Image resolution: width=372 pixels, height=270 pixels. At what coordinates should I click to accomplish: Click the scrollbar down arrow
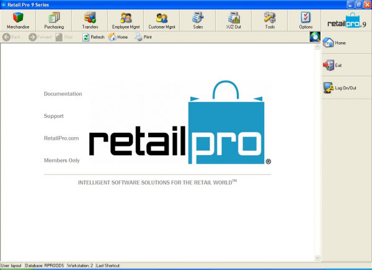317,258
